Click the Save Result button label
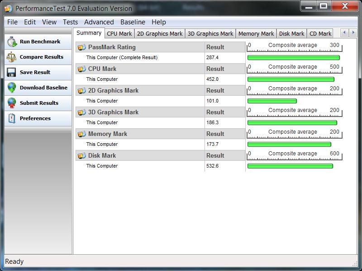Image resolution: width=362 pixels, height=271 pixels. [x=35, y=72]
